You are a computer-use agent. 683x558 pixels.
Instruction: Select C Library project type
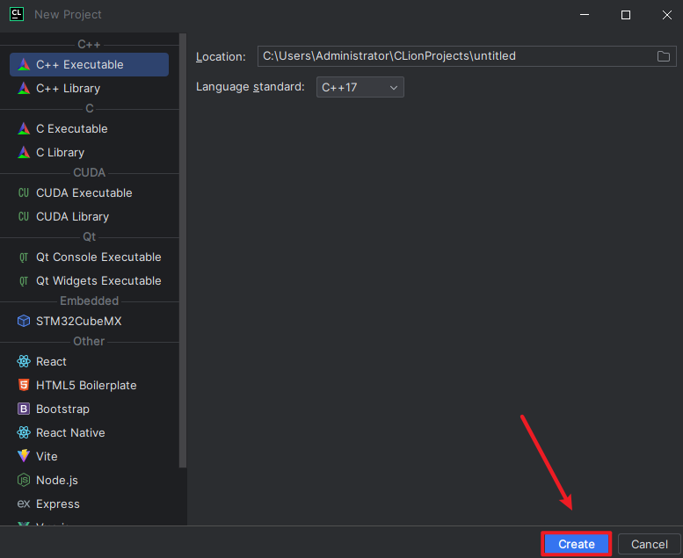point(60,153)
